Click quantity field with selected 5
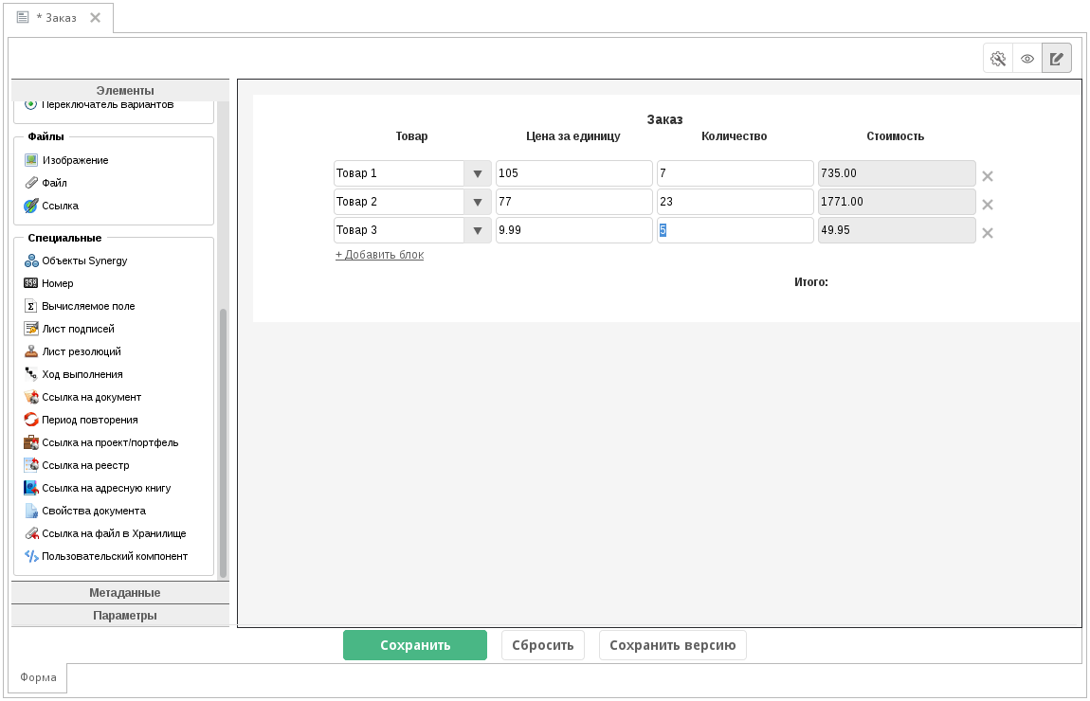Viewport: 1090px width, 701px height. pos(736,230)
